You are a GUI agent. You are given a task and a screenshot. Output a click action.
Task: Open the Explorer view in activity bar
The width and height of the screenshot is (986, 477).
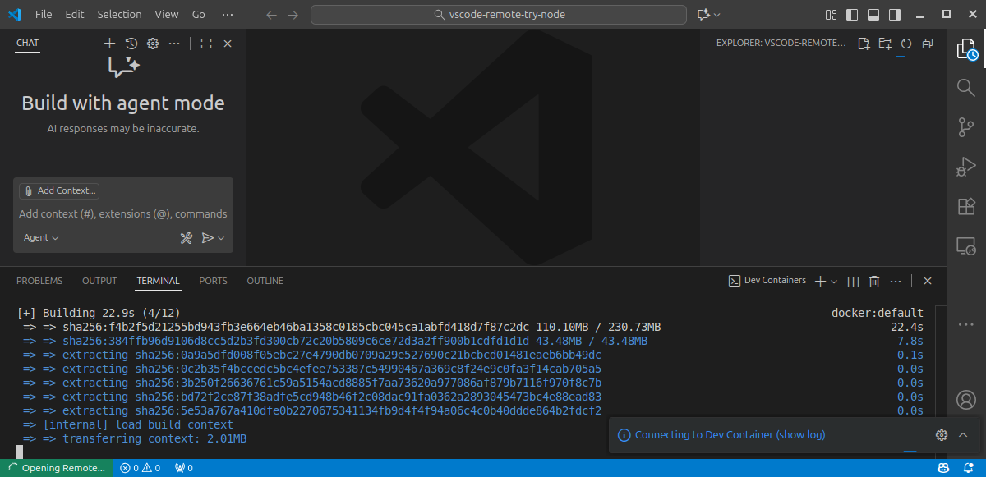tap(966, 49)
